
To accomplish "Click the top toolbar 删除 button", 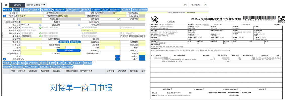I will pyautogui.click(x=25, y=9).
